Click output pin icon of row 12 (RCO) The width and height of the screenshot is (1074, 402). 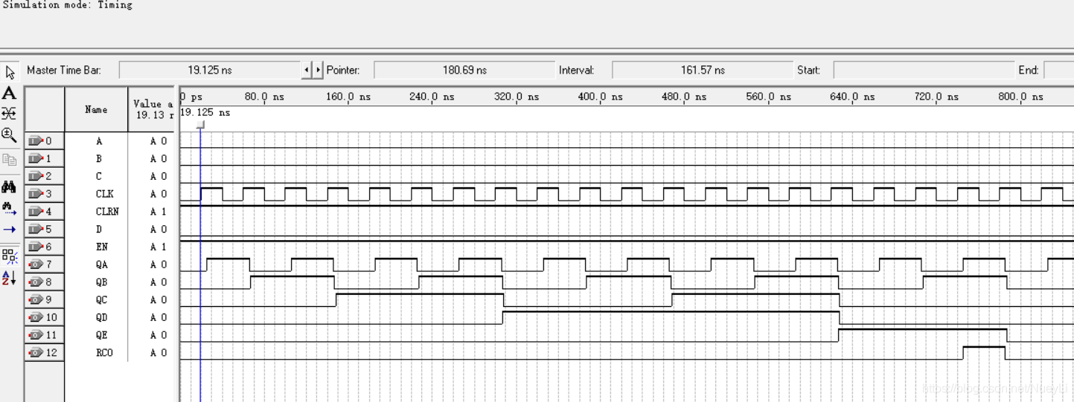[36, 353]
